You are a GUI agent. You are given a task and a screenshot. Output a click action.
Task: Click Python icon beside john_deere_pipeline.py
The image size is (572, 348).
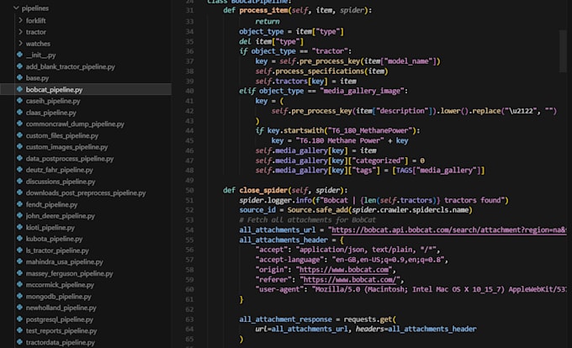point(19,215)
